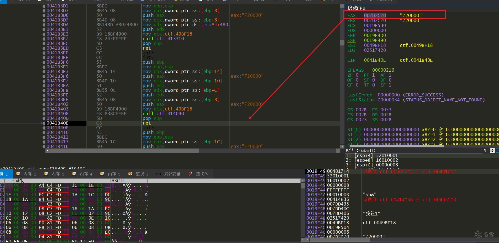Image resolution: width=499 pixels, height=243 pixels.
Task: Toggle the CF flag value
Action: coord(357,85)
